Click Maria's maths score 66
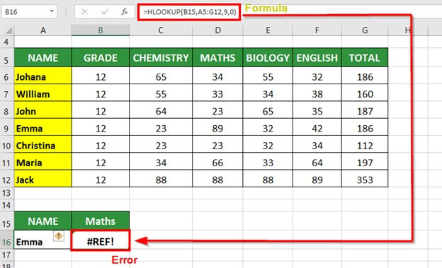This screenshot has width=442, height=268. (x=217, y=162)
